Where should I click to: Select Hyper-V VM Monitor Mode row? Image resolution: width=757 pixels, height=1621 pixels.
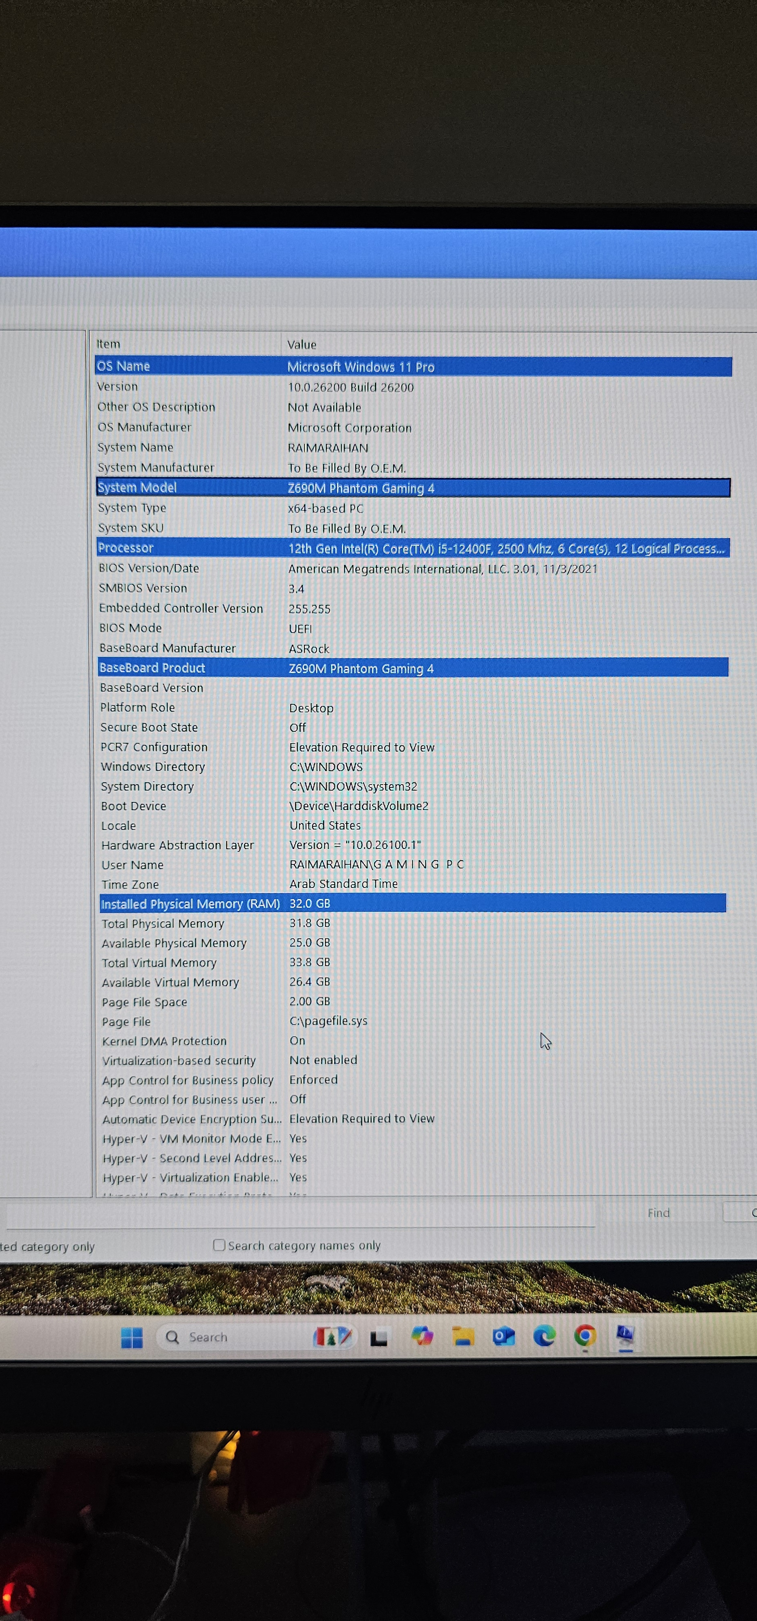(x=413, y=1138)
